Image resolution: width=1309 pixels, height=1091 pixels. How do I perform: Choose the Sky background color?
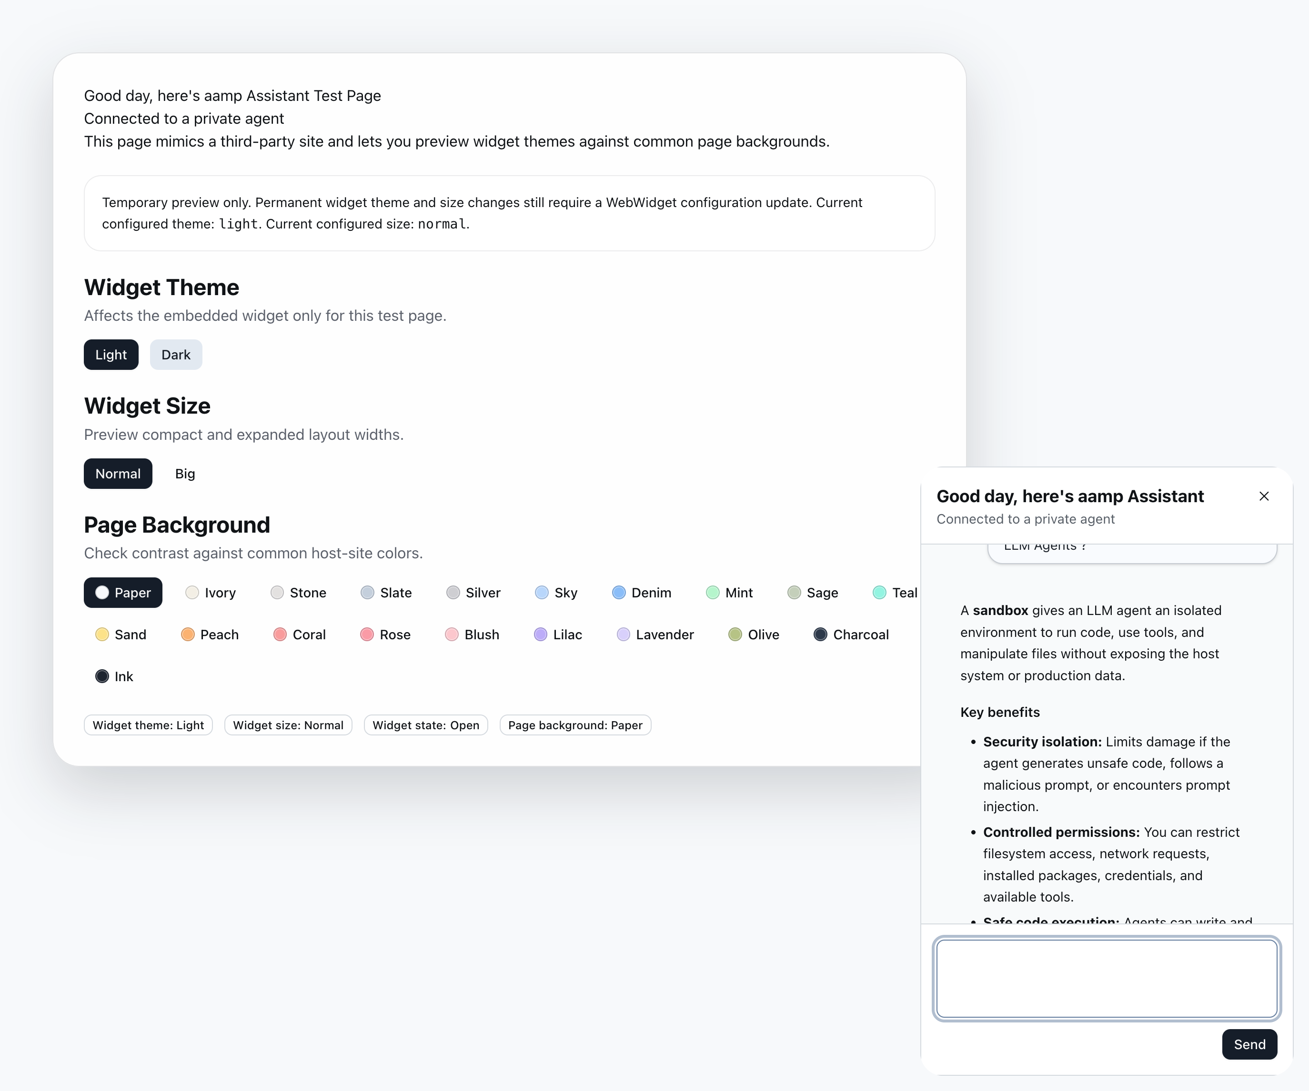tap(557, 593)
